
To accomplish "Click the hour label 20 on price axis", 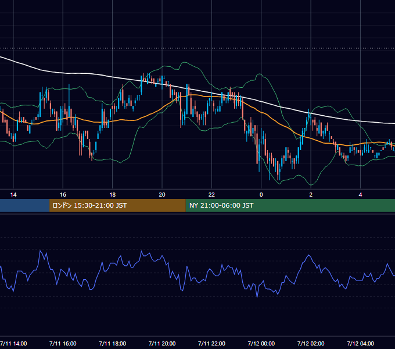I will pos(162,194).
